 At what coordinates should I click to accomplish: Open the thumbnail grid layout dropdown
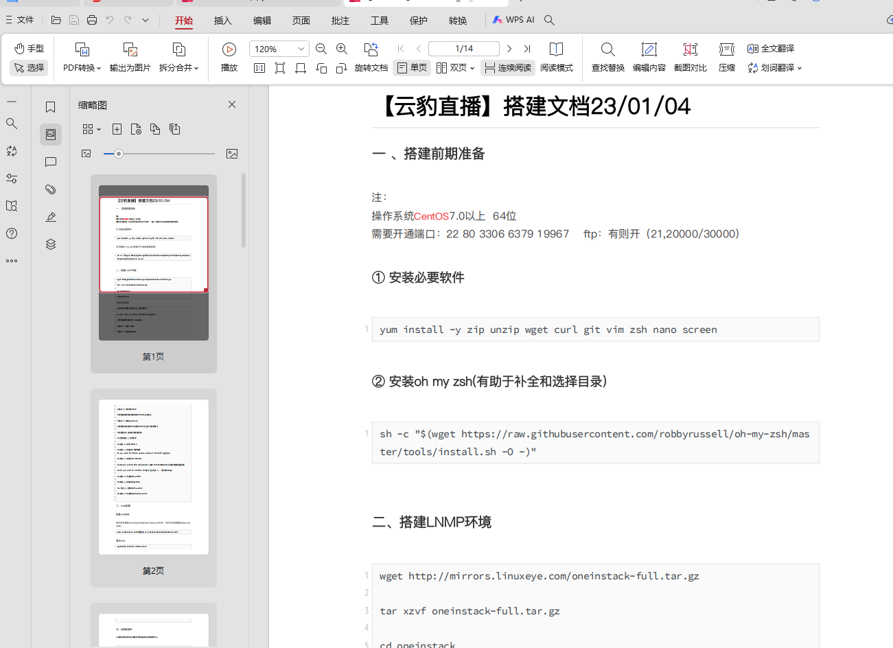pos(91,129)
